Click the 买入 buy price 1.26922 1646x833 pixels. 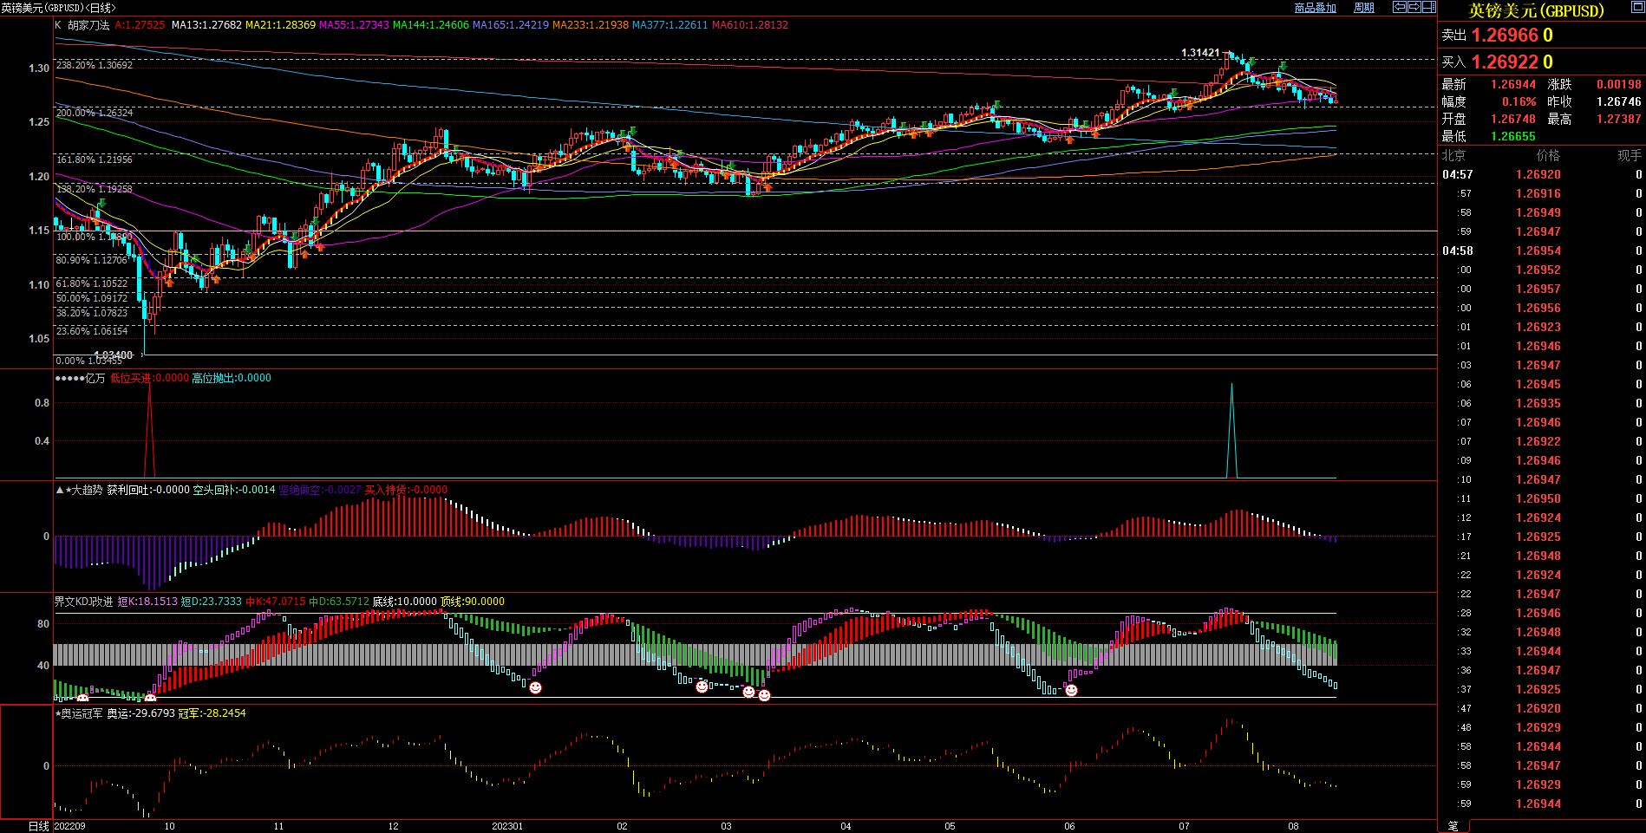(x=1505, y=62)
